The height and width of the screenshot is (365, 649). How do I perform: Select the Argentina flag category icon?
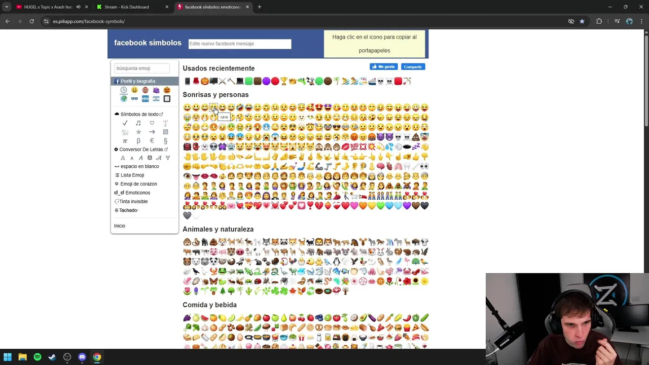tap(156, 99)
